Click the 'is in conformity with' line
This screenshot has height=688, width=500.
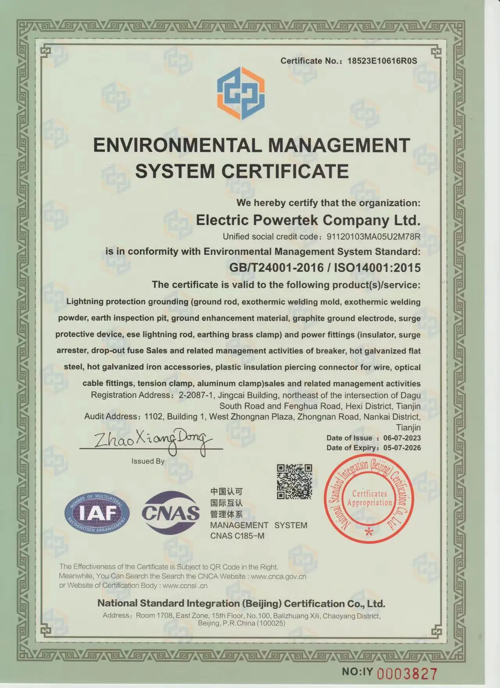(x=263, y=251)
